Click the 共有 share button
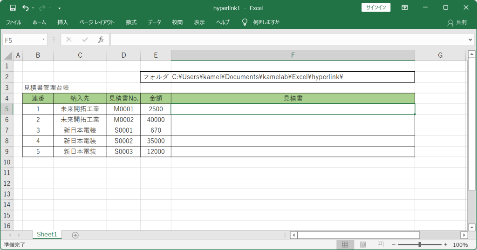Viewport: 477px width, 250px height. 457,22
